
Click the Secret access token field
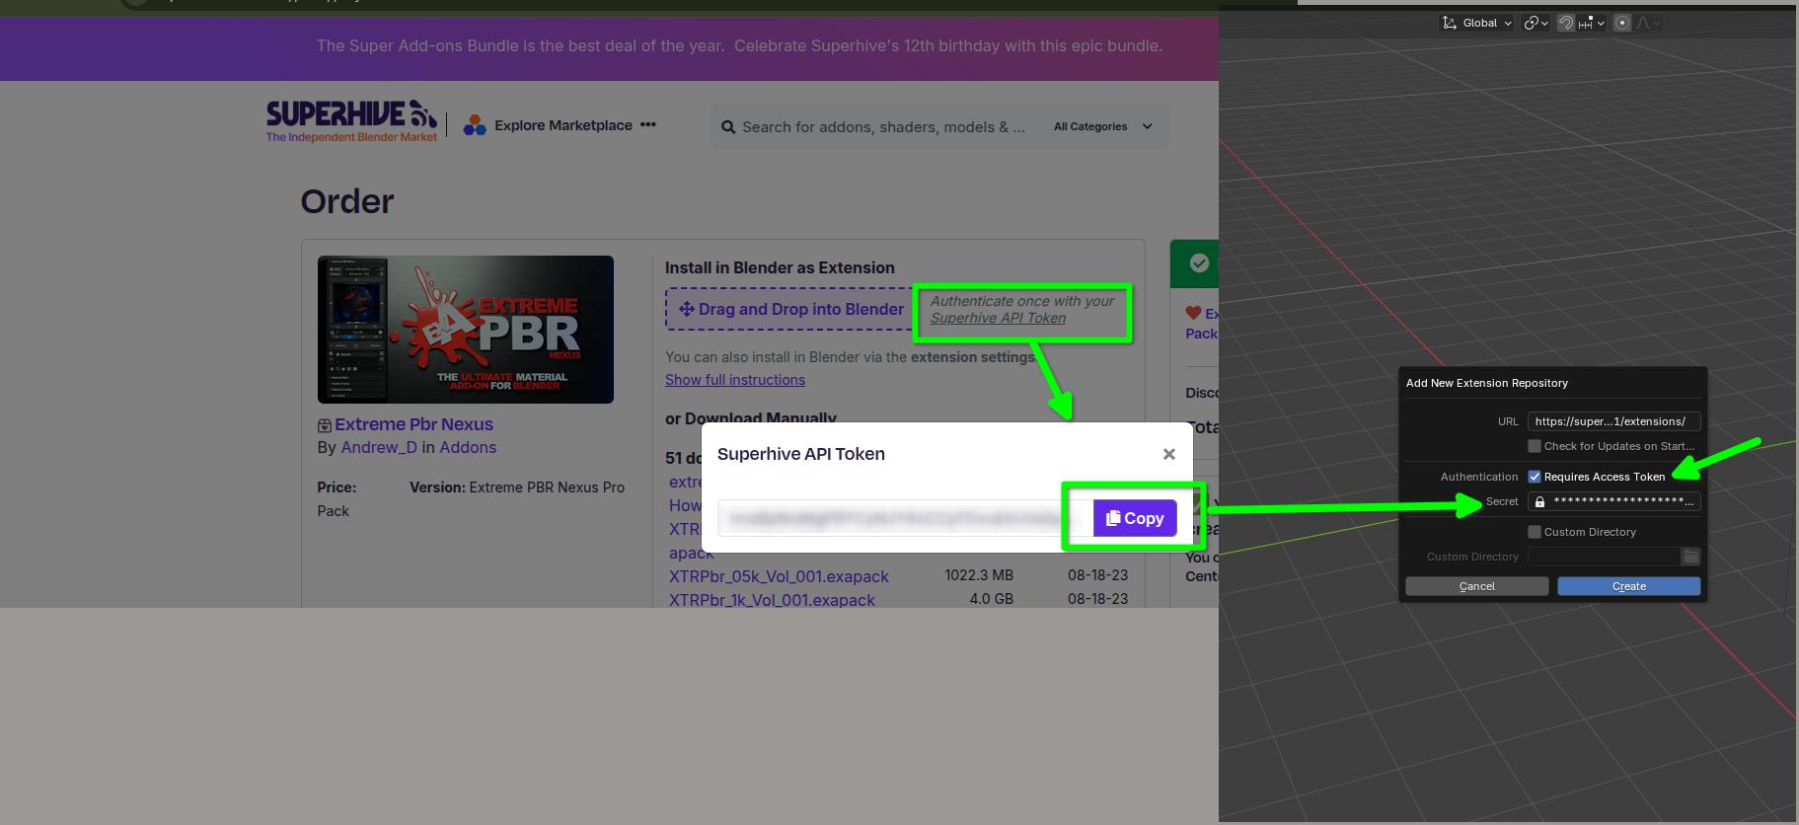click(x=1613, y=501)
